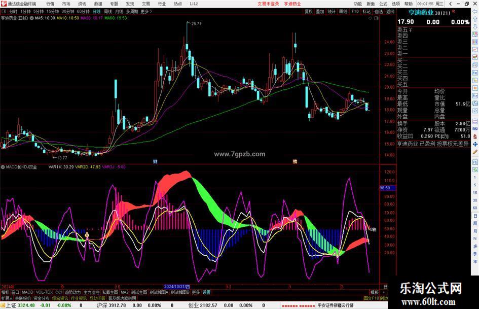This screenshot has height=309, width=479.
Task: Click the small panel icon left of 分时
Action: pyautogui.click(x=4, y=11)
